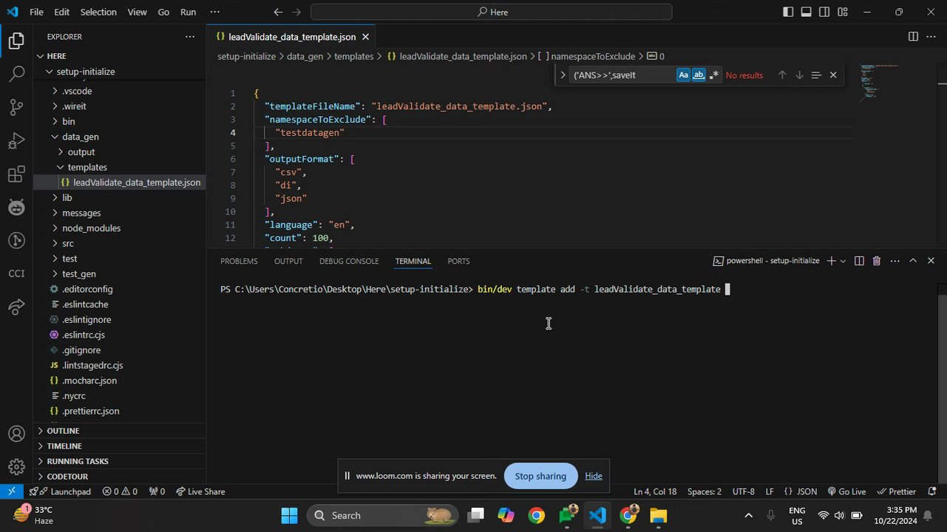The image size is (947, 532).
Task: Split the editor to the right
Action: click(x=913, y=37)
